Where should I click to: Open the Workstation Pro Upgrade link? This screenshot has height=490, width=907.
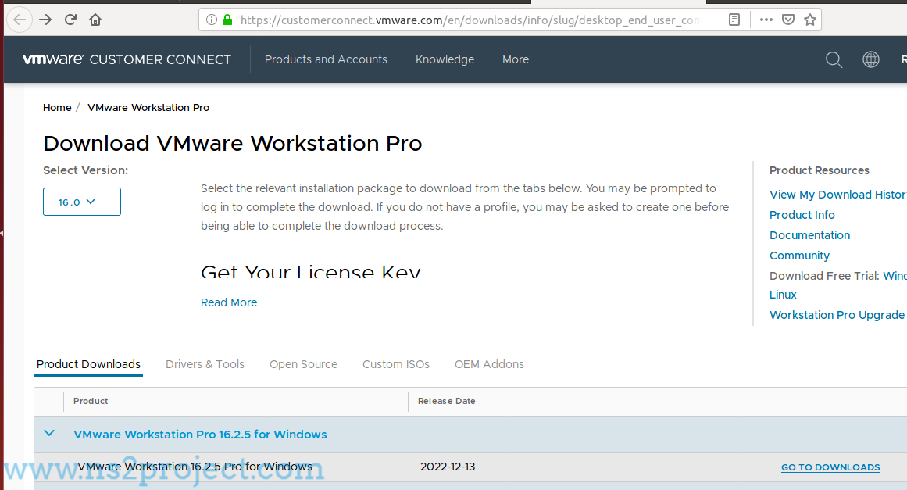pos(837,315)
